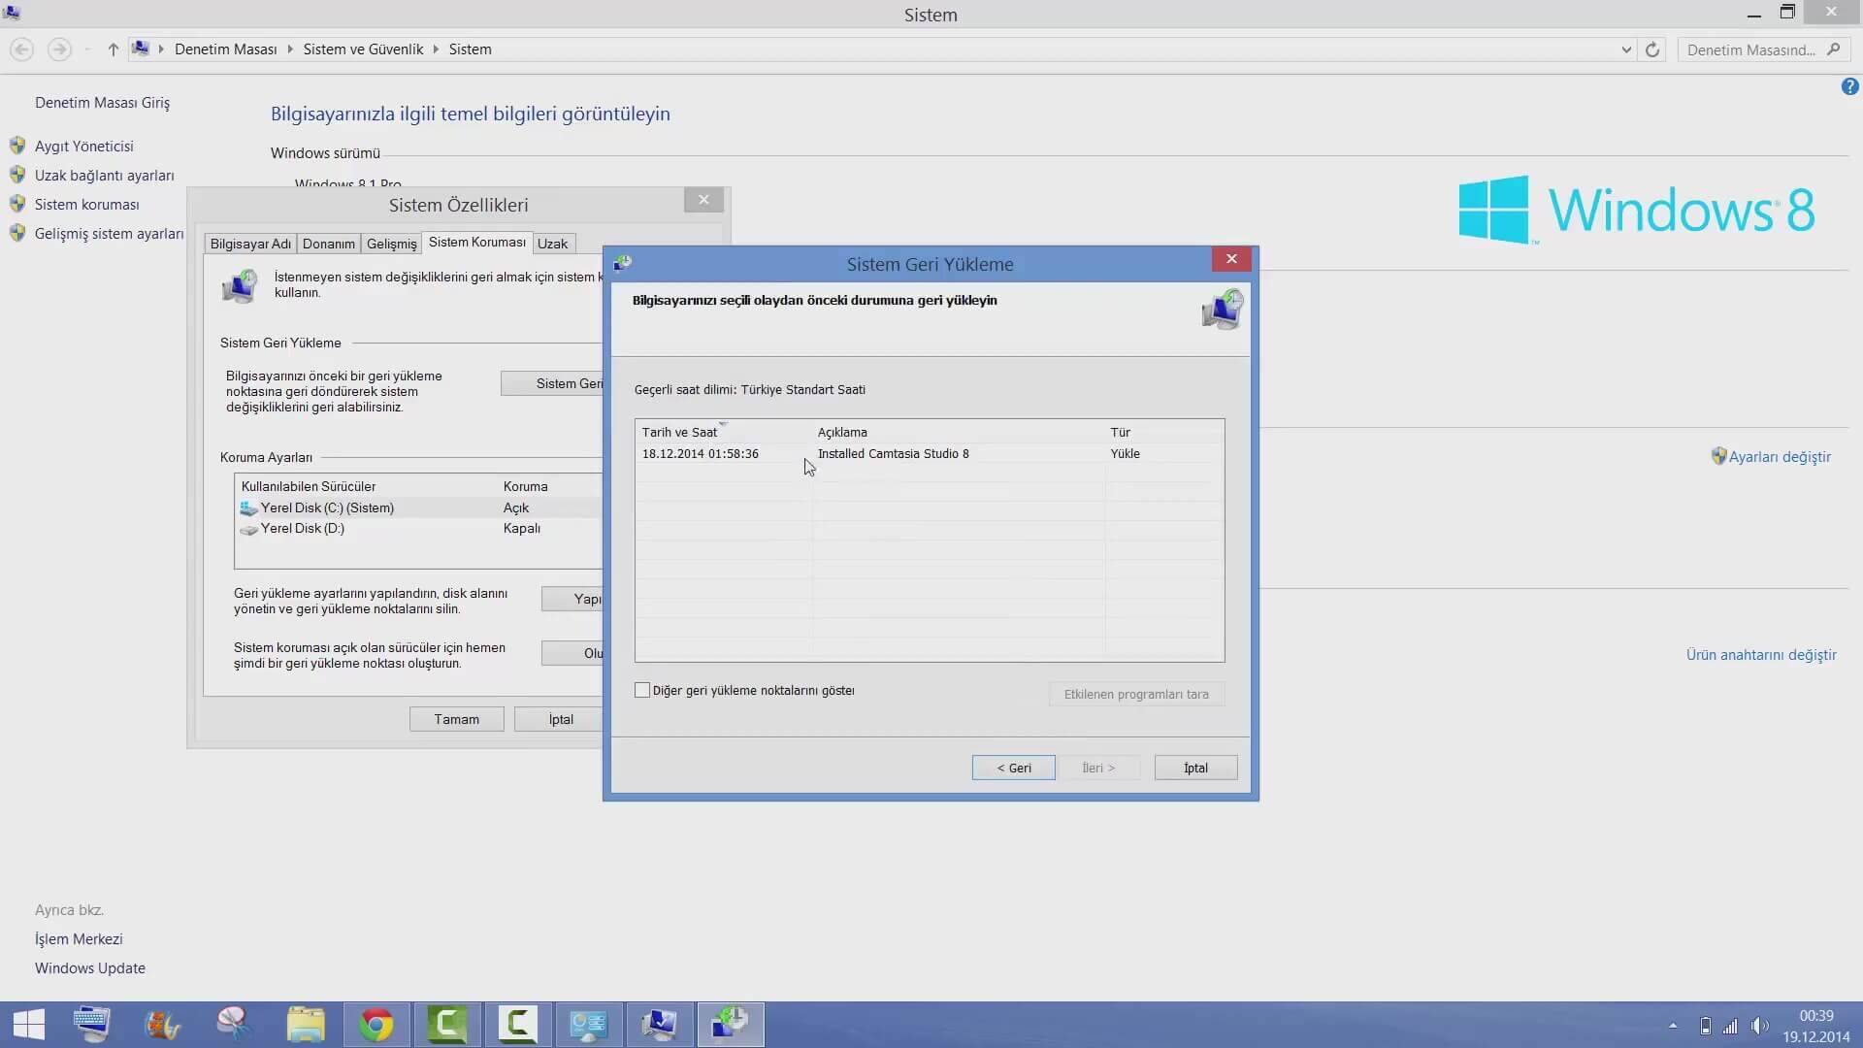Select the Camtasia Studio 8 restore point
This screenshot has width=1863, height=1048.
tap(893, 453)
